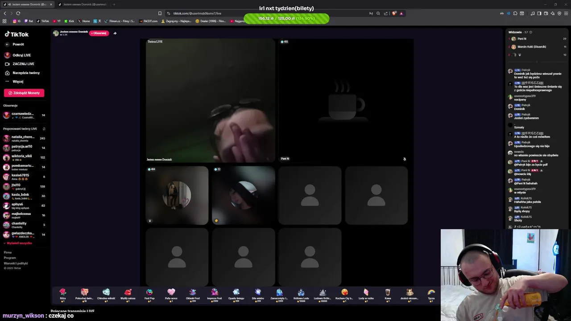
Task: Open the IG bookmark
Action: pos(17,21)
